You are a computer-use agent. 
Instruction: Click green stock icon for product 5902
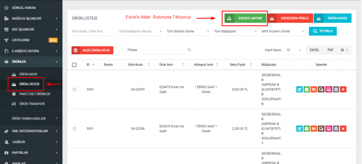[306, 89]
